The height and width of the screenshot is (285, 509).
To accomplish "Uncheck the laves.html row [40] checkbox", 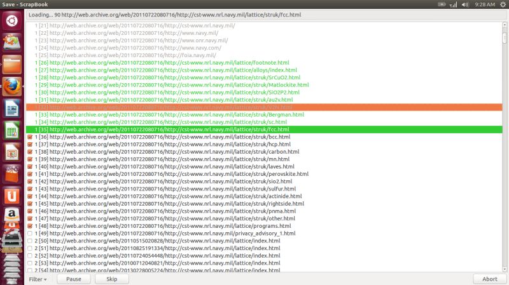I will click(x=30, y=167).
